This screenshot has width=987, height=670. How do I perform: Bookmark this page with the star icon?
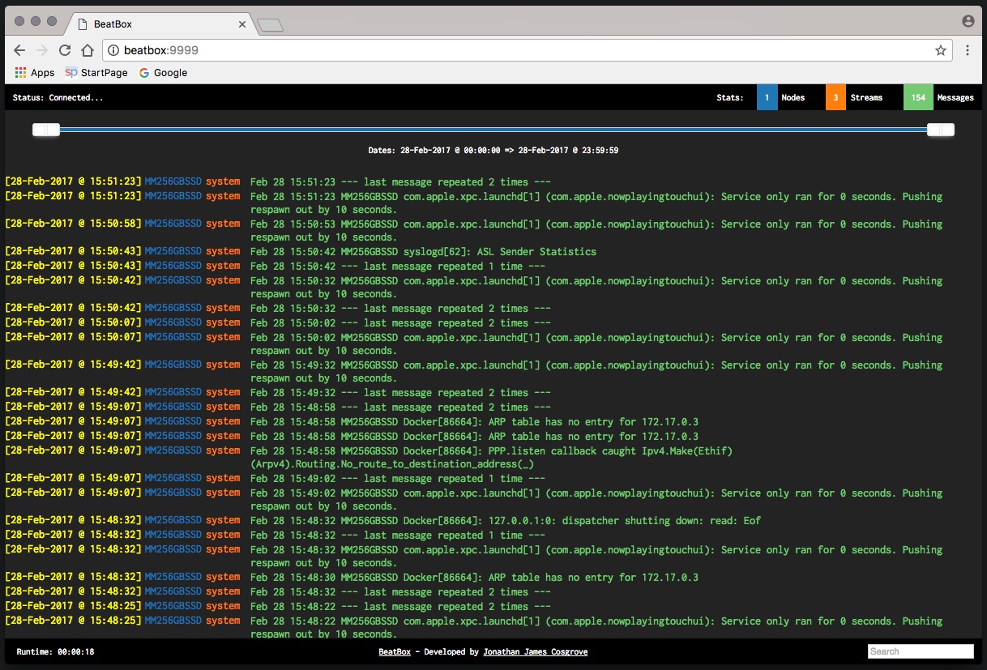[x=941, y=50]
